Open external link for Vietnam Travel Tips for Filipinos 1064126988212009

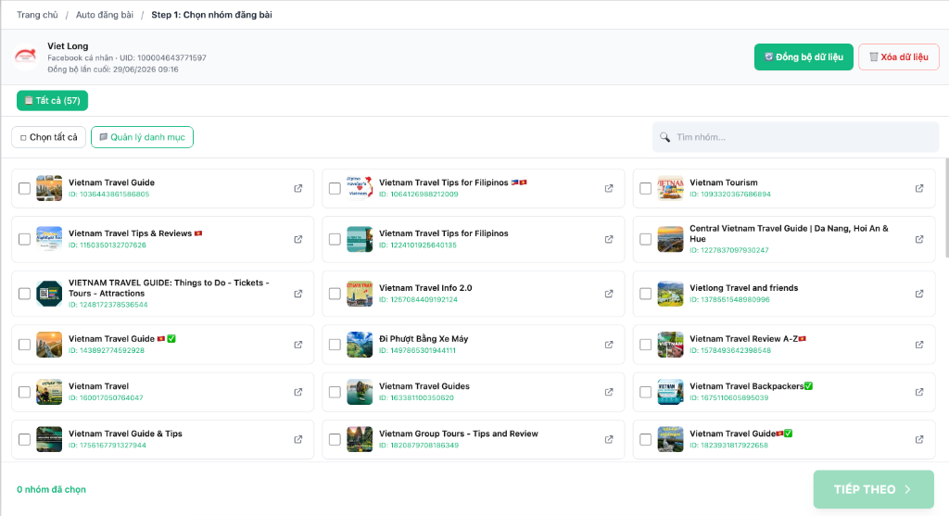point(609,188)
